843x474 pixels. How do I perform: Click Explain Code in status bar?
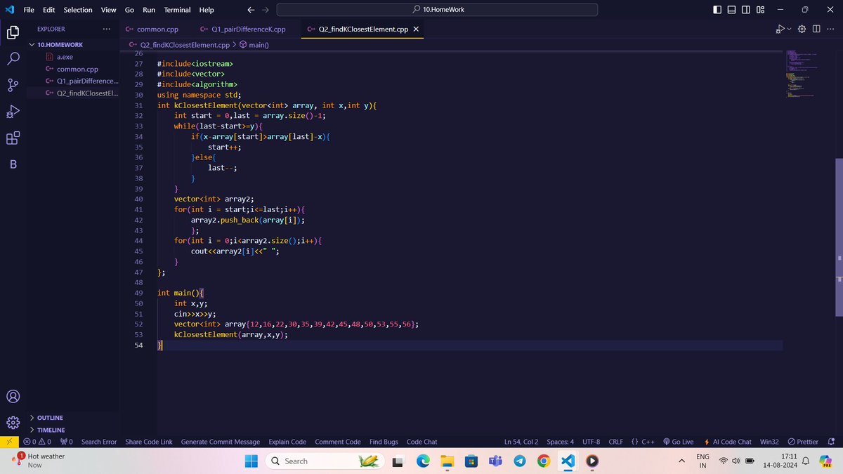[287, 442]
